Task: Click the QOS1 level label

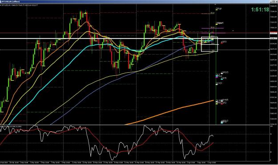Action: pyautogui.click(x=218, y=83)
